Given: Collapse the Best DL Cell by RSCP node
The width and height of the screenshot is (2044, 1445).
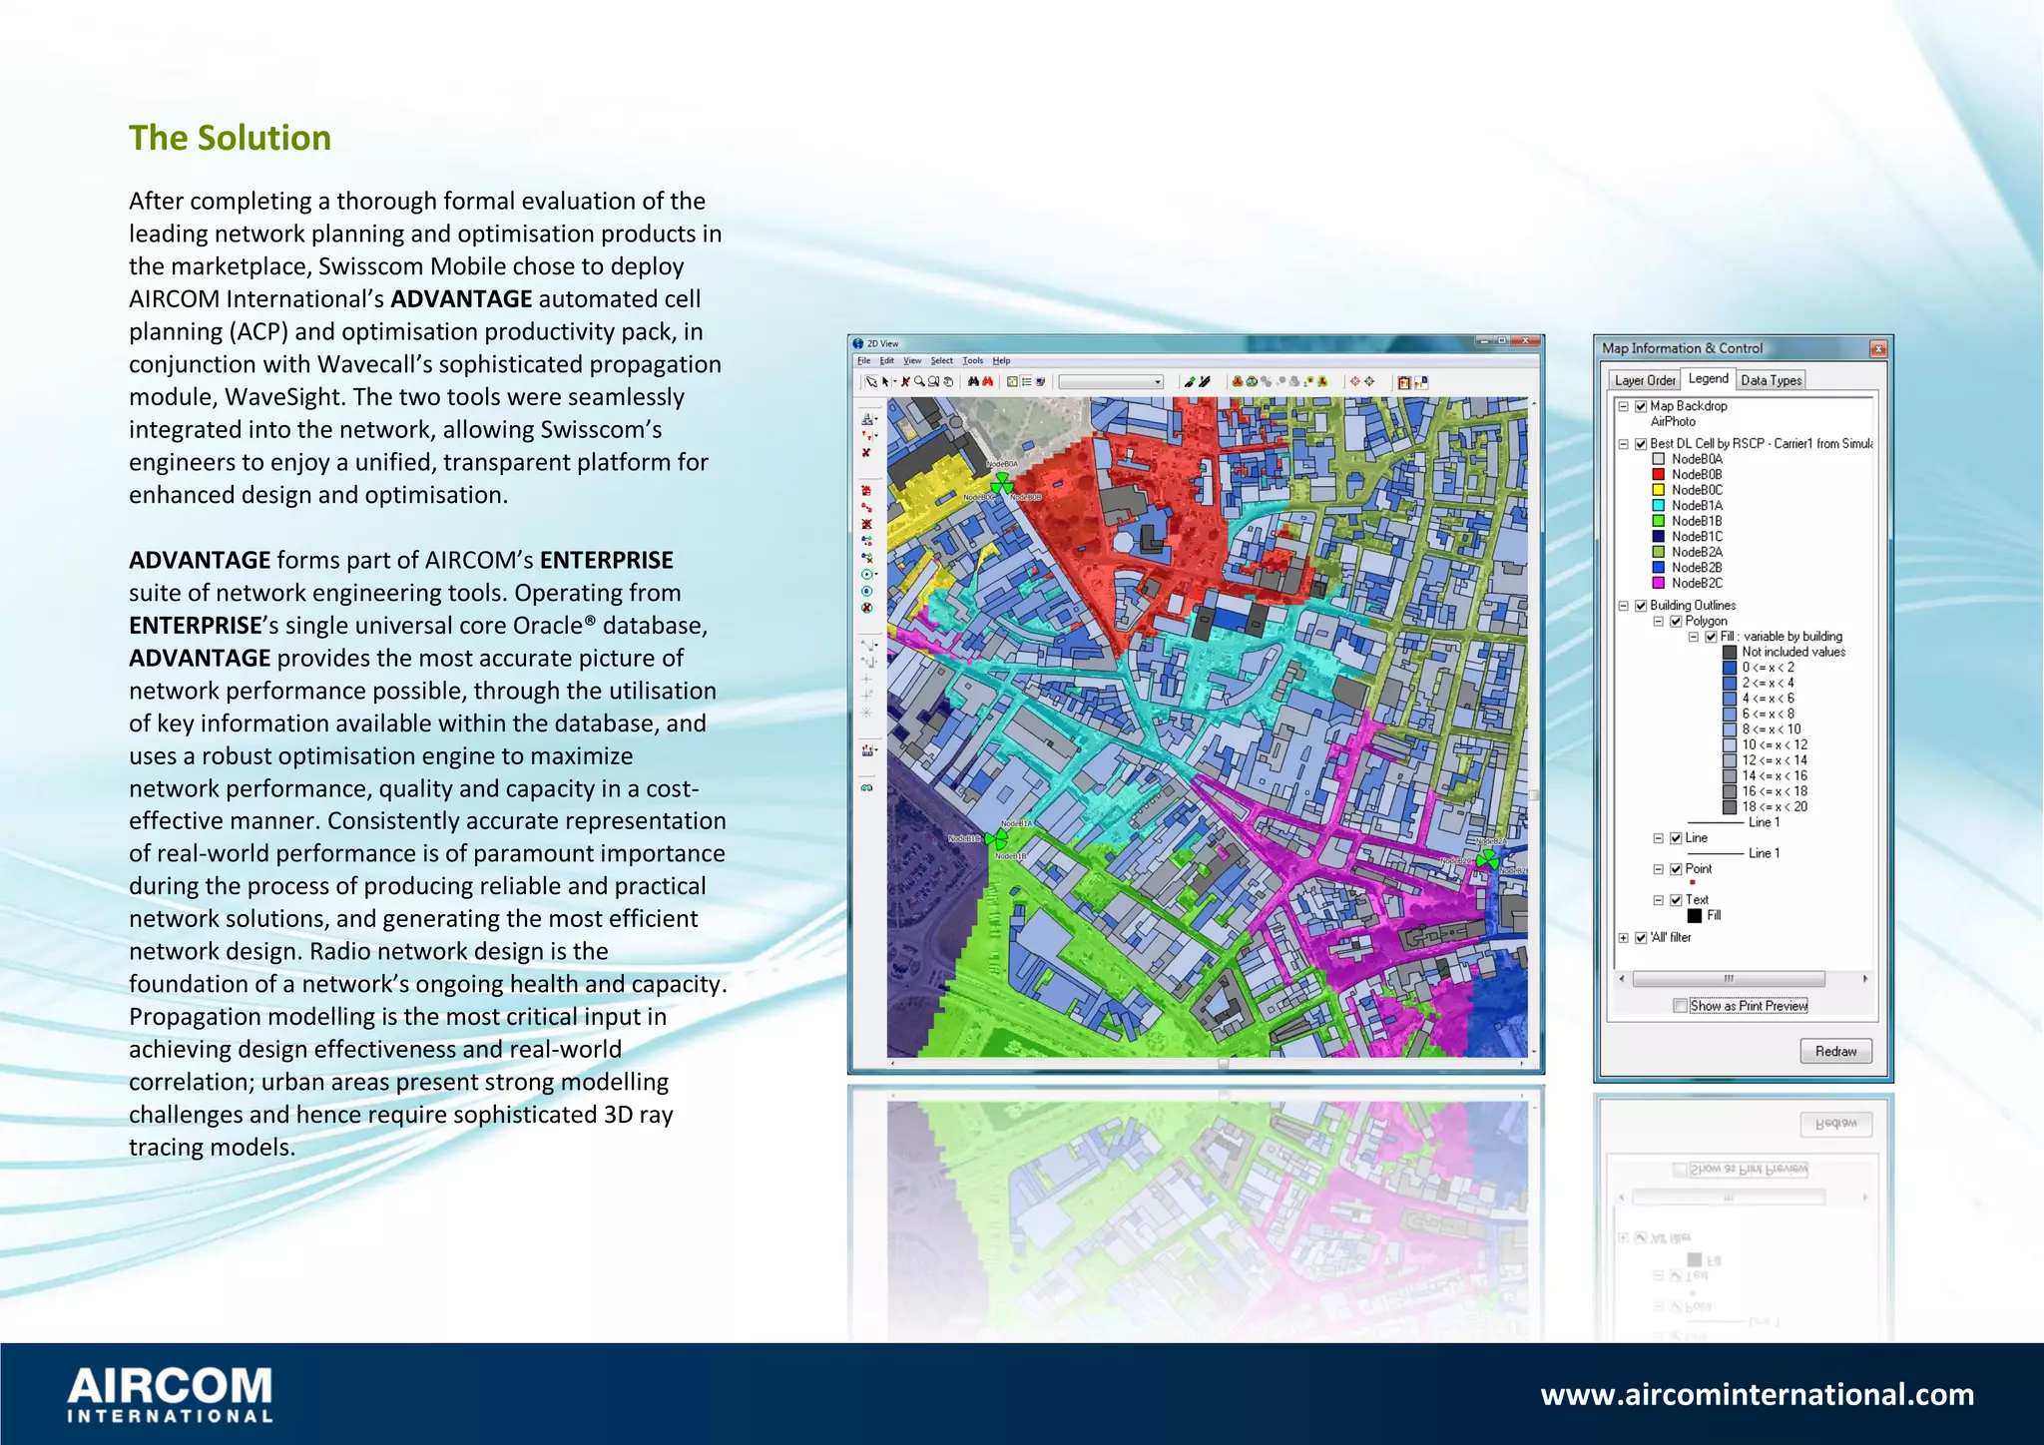Looking at the screenshot, I should pos(1624,444).
